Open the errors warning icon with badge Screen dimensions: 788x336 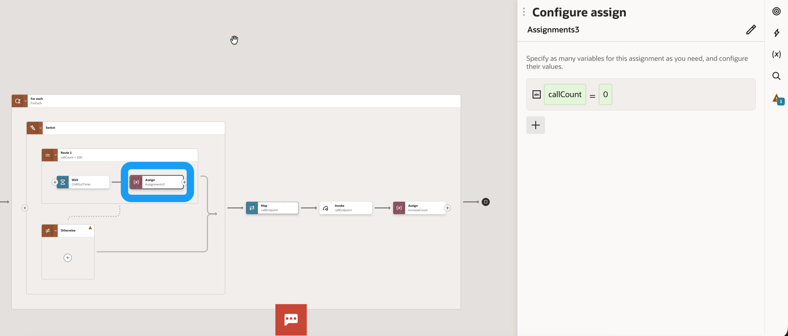click(777, 99)
